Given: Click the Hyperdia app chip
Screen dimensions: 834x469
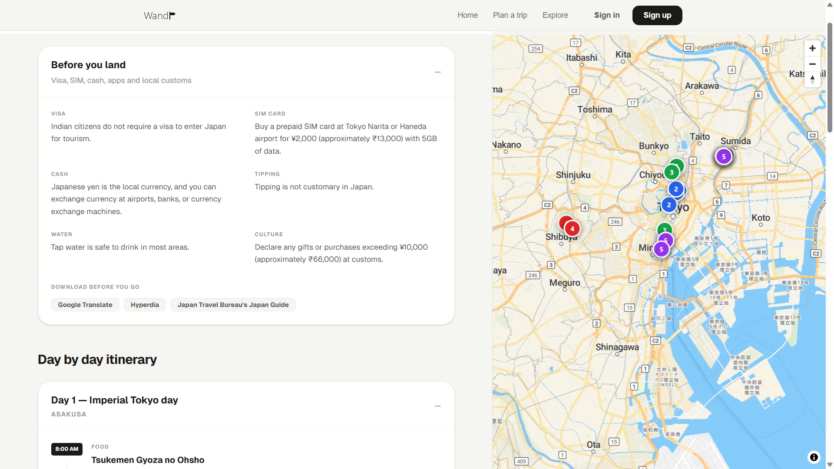Looking at the screenshot, I should 145,305.
